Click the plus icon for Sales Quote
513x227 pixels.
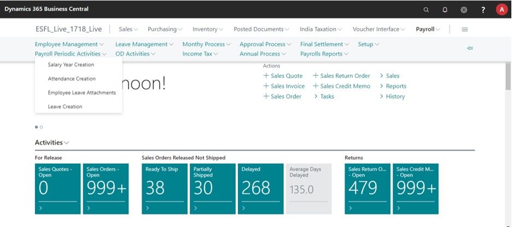(266, 76)
